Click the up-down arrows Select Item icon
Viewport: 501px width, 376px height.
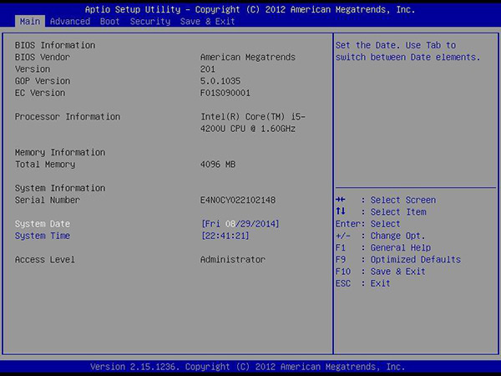tap(340, 212)
